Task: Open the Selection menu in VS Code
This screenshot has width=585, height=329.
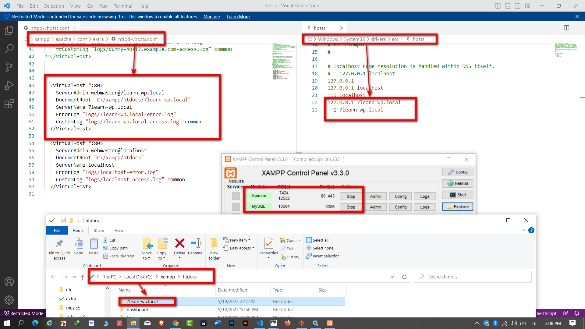Action: (54, 6)
